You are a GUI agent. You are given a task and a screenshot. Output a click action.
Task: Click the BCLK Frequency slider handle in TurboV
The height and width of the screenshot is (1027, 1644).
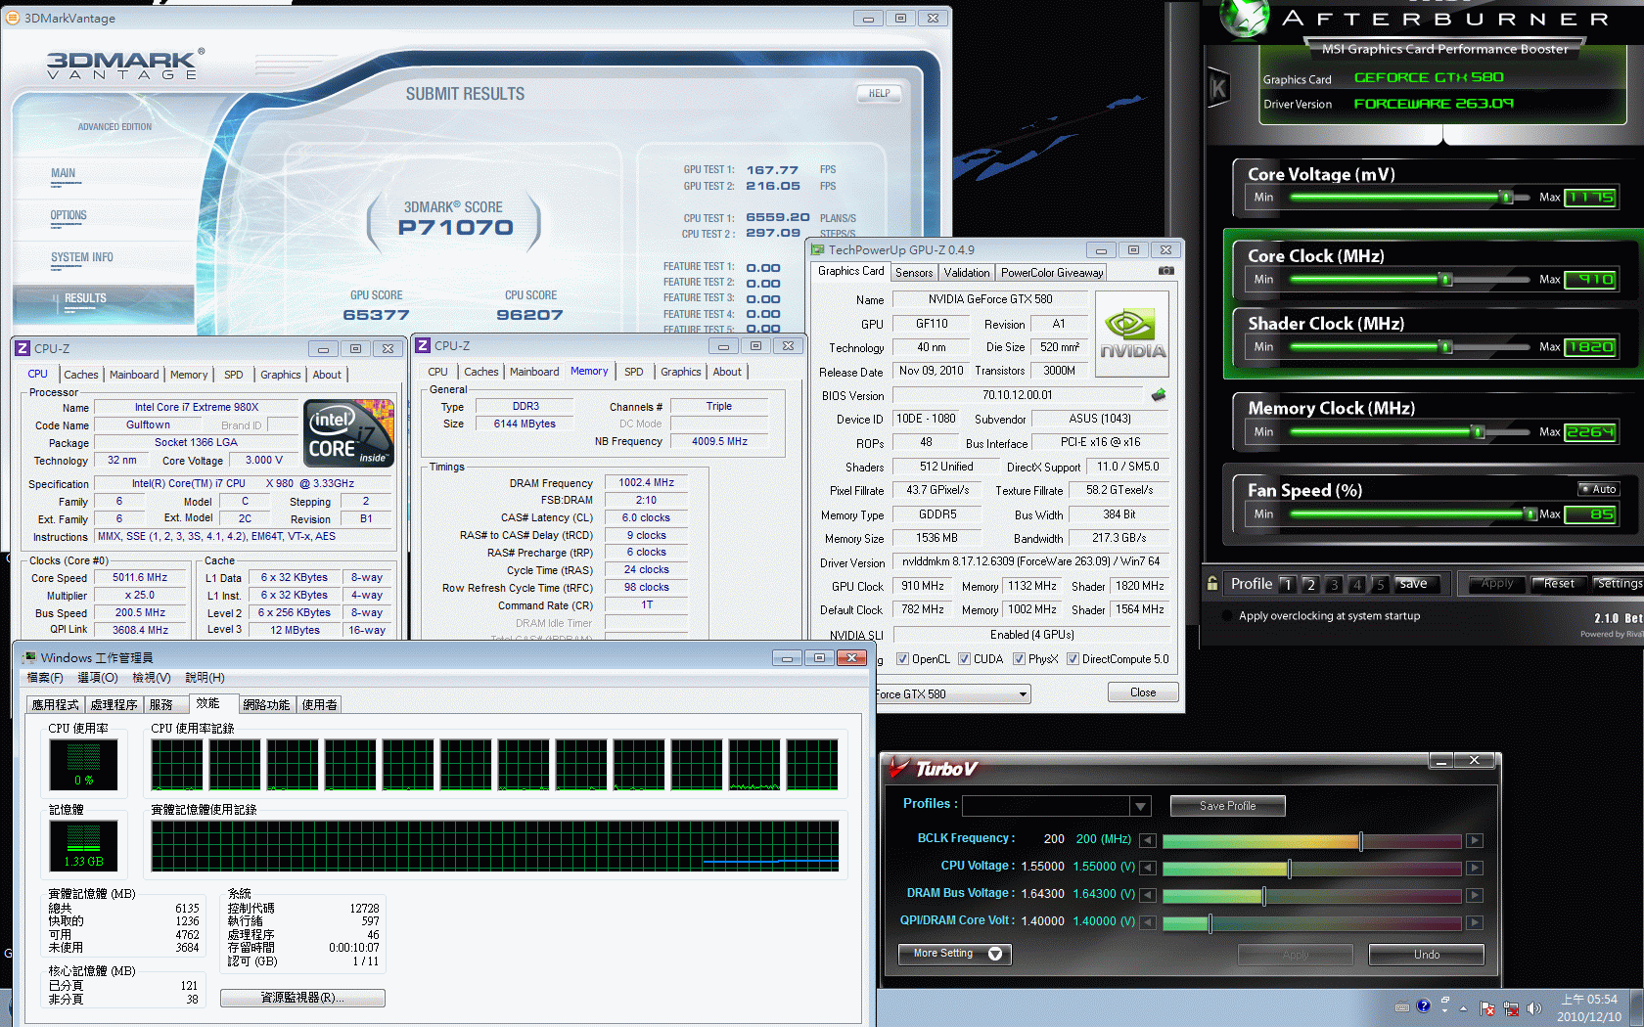[1360, 840]
